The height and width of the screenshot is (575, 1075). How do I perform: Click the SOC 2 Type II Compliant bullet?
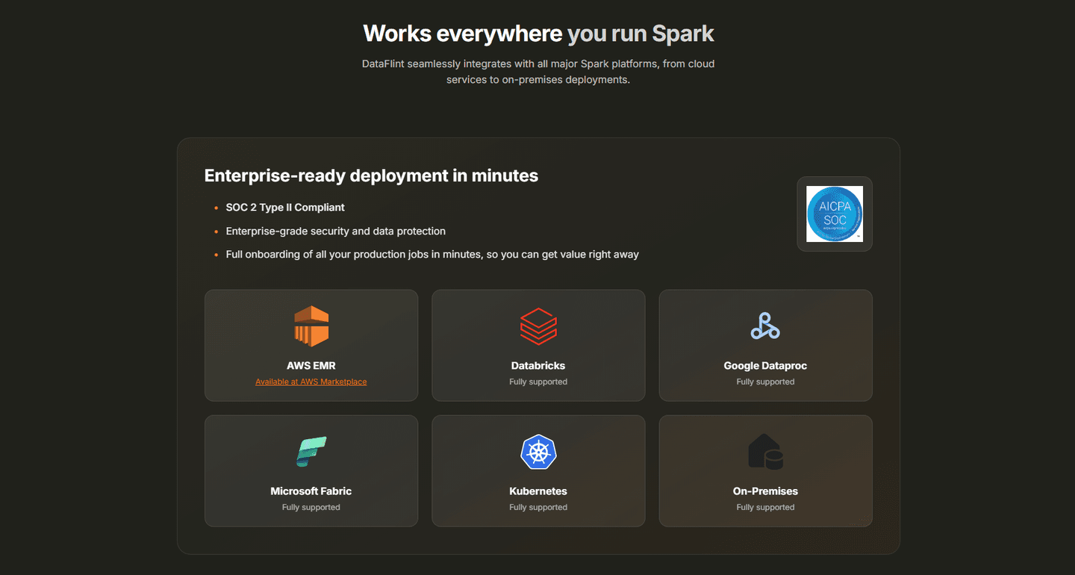pyautogui.click(x=285, y=208)
